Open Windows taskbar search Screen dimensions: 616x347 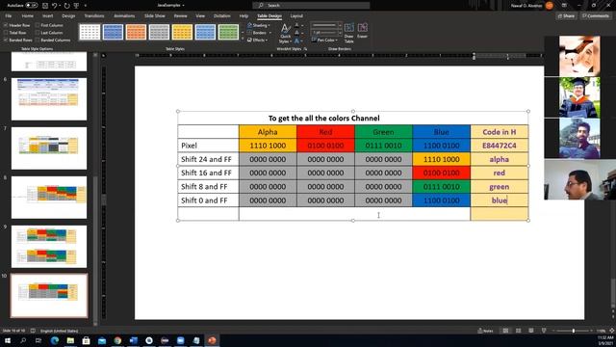(x=23, y=340)
